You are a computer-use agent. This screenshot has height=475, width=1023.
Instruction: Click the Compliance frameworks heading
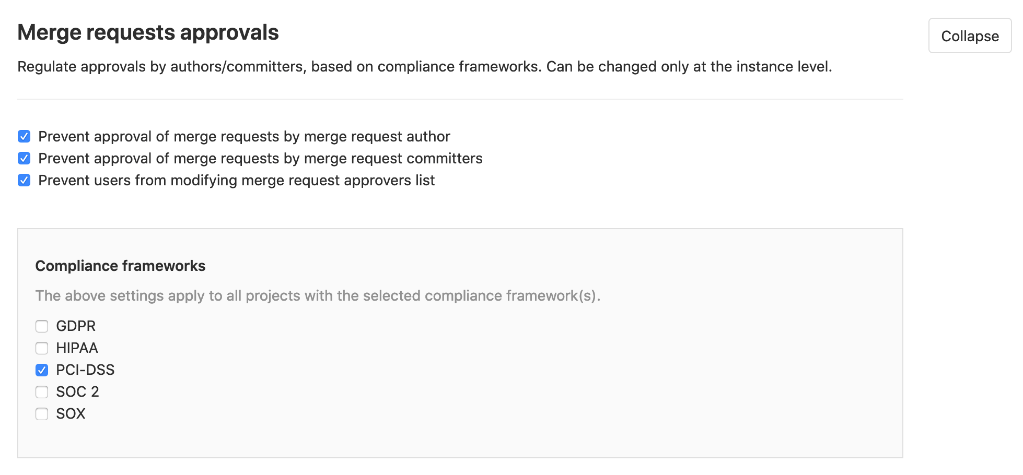coord(120,266)
